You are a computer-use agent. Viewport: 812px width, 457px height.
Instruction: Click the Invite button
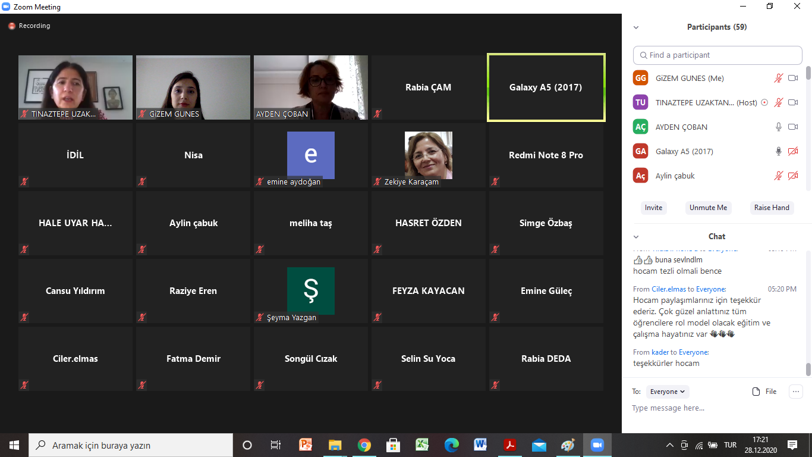(653, 208)
